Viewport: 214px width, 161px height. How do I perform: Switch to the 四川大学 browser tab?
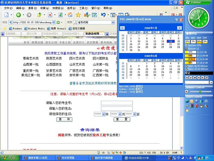31,34
